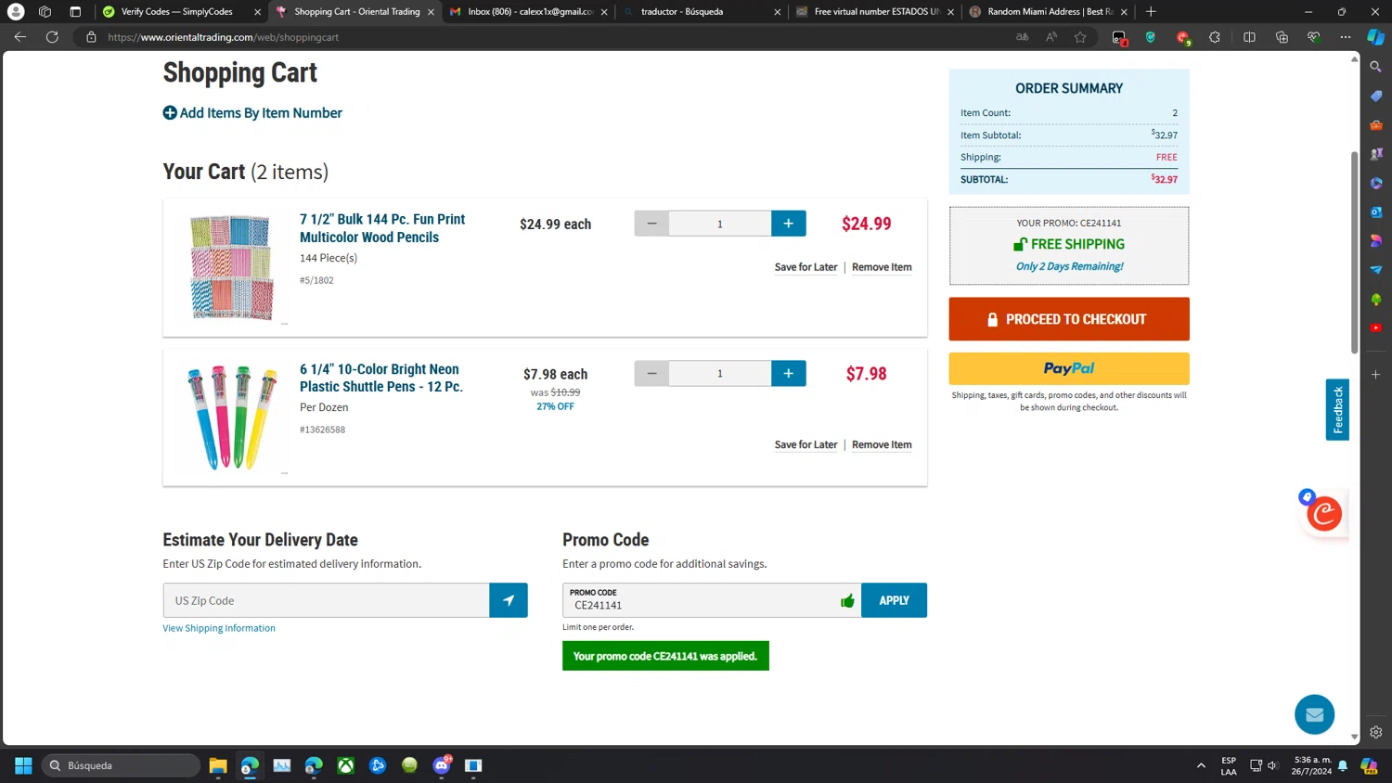Increase quantity of Wood Pencils item
The width and height of the screenshot is (1392, 783).
[788, 224]
